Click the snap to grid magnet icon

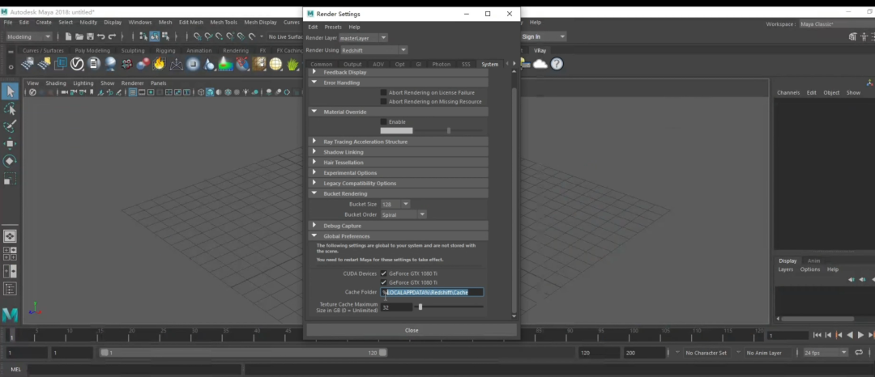(197, 36)
